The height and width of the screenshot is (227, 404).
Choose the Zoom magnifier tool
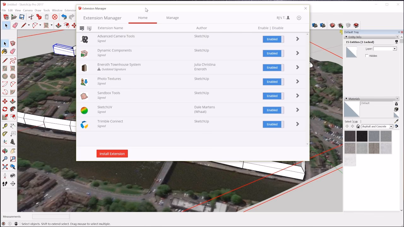click(5, 159)
